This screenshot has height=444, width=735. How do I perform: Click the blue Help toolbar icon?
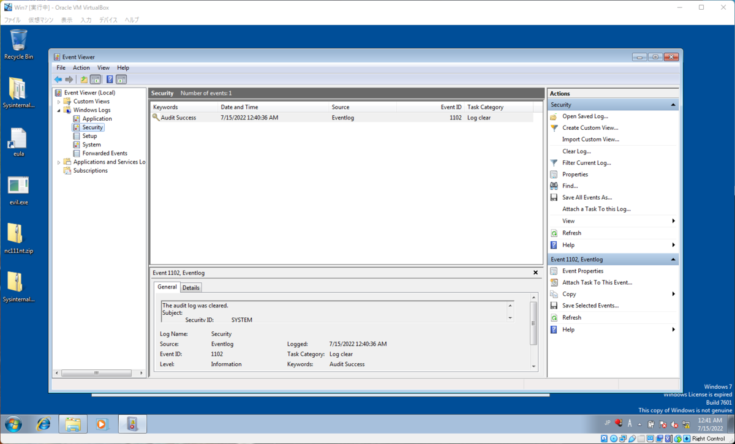[110, 80]
